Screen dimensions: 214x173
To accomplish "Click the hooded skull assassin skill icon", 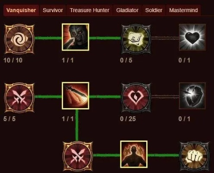I will point(76,37).
